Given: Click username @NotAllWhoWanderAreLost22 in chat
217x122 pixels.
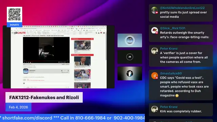Looking at the screenshot, I should 182,8.
